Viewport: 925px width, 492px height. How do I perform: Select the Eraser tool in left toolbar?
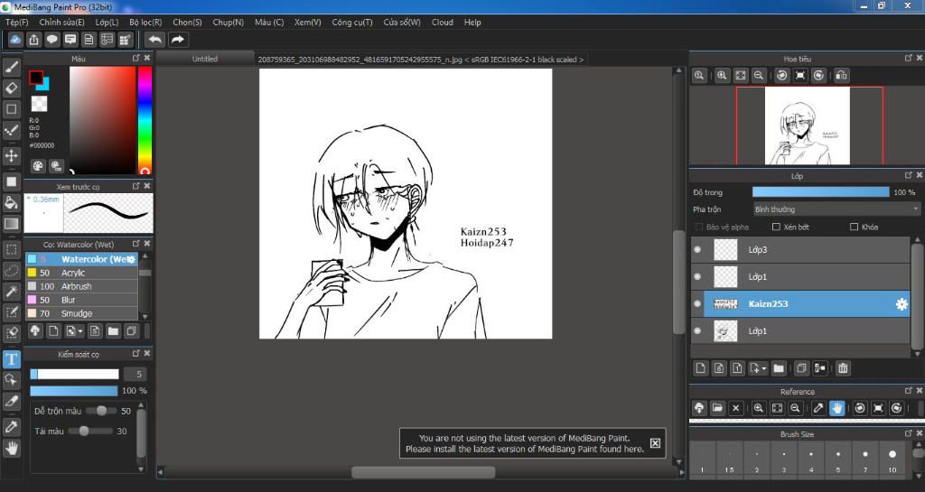[x=11, y=88]
